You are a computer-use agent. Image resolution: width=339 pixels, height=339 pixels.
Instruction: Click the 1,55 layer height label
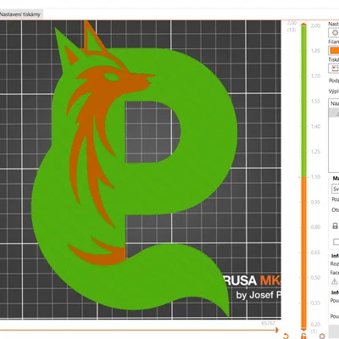(315, 101)
